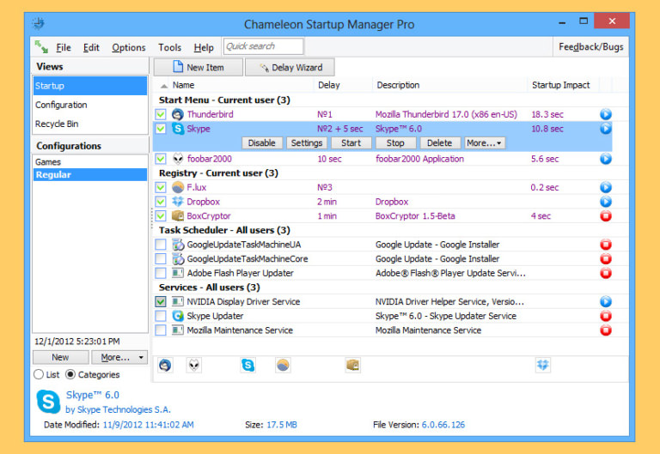This screenshot has width=660, height=454.
Task: Launch the Delay Wizard
Action: pos(290,67)
